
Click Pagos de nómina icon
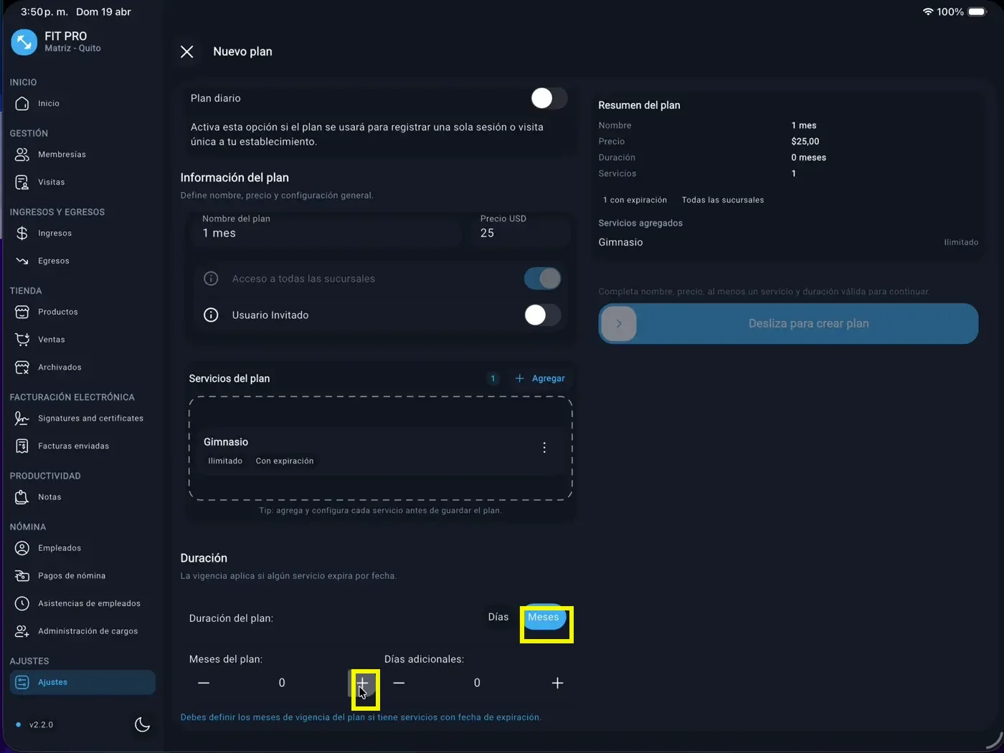tap(22, 576)
